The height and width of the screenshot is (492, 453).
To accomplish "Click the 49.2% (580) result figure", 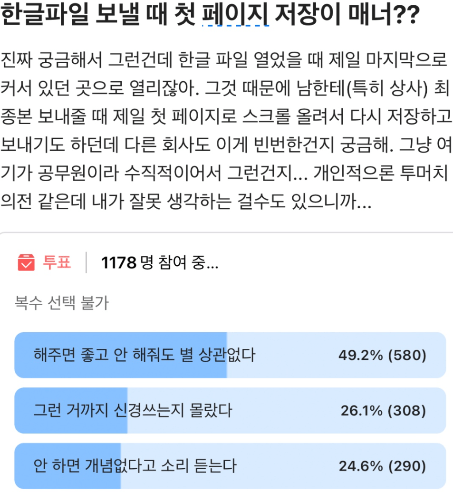I will 382,355.
